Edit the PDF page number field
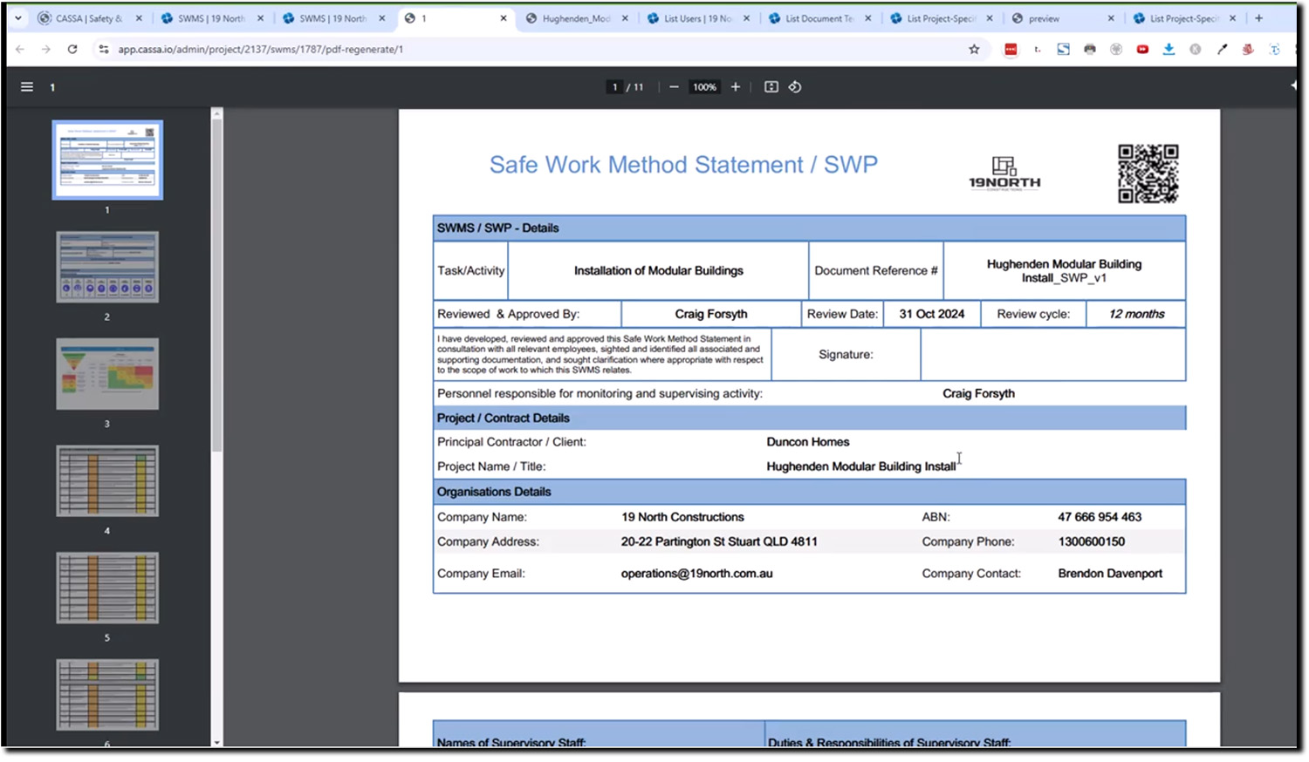 (x=614, y=87)
